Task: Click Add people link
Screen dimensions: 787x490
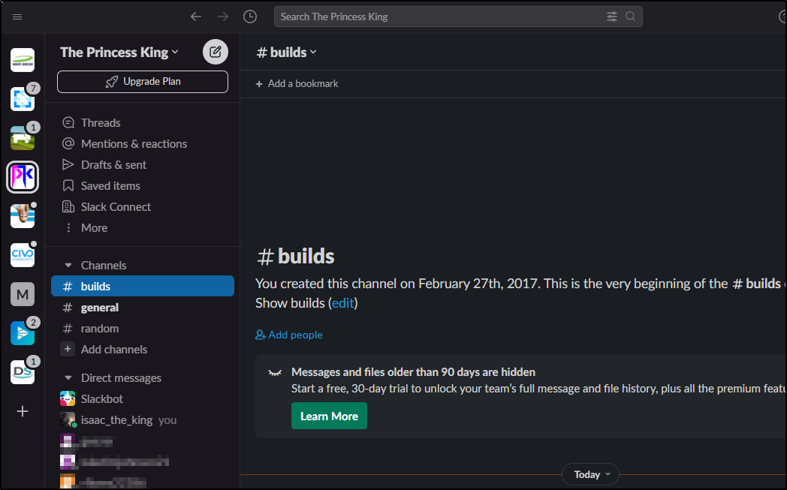Action: point(289,335)
